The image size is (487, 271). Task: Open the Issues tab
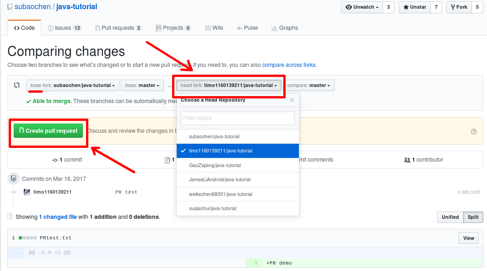[x=65, y=28]
